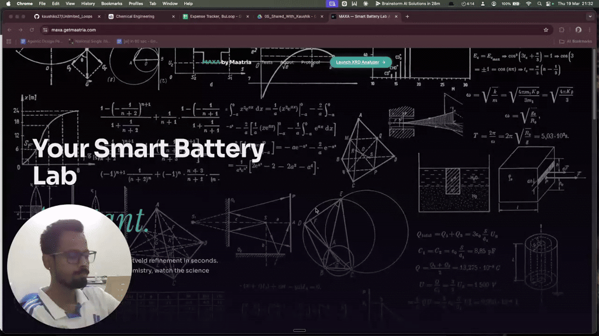The image size is (599, 336).
Task: Click the webcam video bubble overlay
Action: point(69,266)
